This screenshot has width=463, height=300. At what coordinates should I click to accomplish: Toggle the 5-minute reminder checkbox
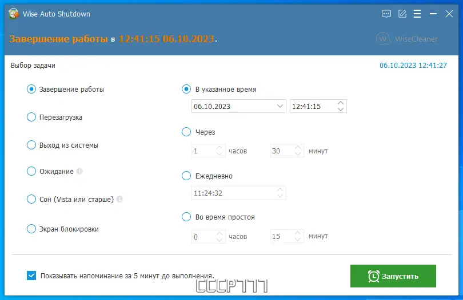coord(31,275)
